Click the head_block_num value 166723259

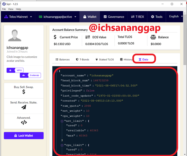(101, 80)
